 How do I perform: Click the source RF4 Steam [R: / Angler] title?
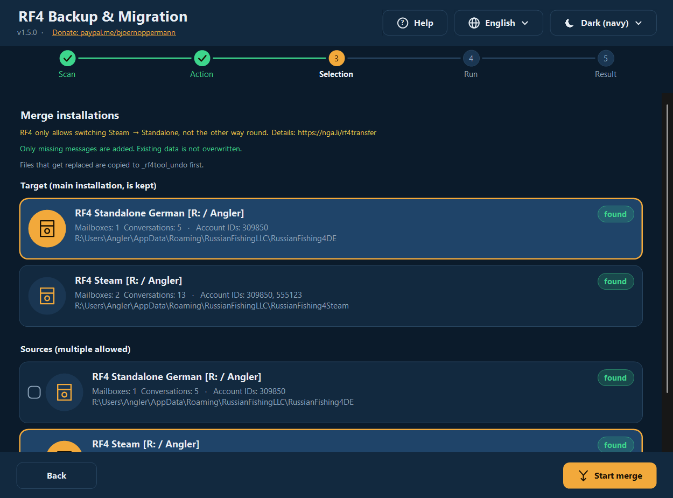point(146,444)
